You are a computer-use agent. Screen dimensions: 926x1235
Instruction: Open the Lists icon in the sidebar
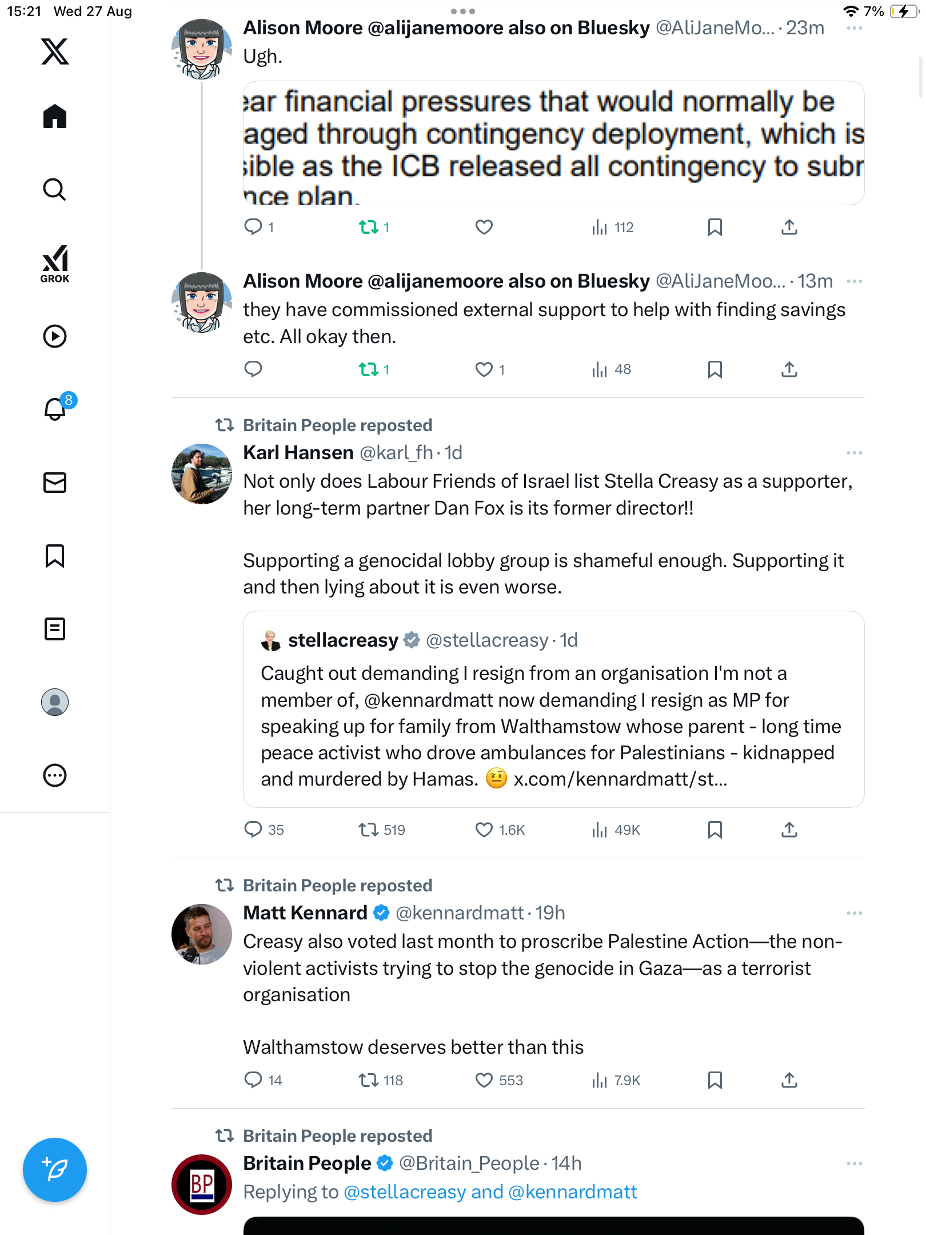(55, 629)
